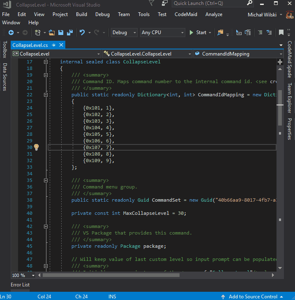Click the Navigate Backward arrow icon
This screenshot has height=300, width=295.
coord(11,33)
